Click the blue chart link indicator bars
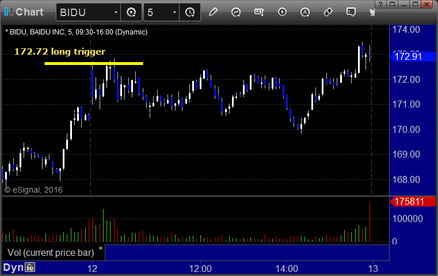Screen dimensions: 438x276 coord(9,11)
